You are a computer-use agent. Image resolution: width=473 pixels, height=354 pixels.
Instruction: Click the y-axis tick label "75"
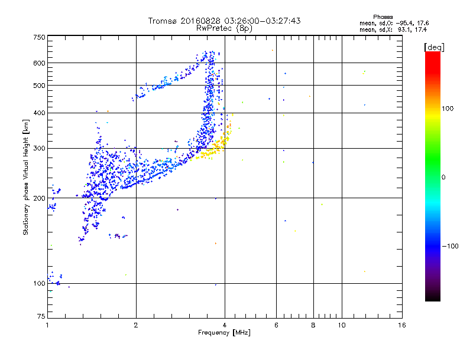pyautogui.click(x=41, y=316)
